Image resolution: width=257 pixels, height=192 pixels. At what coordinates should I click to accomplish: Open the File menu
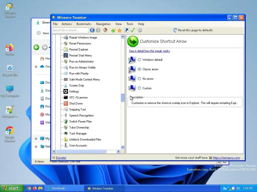(x=55, y=24)
